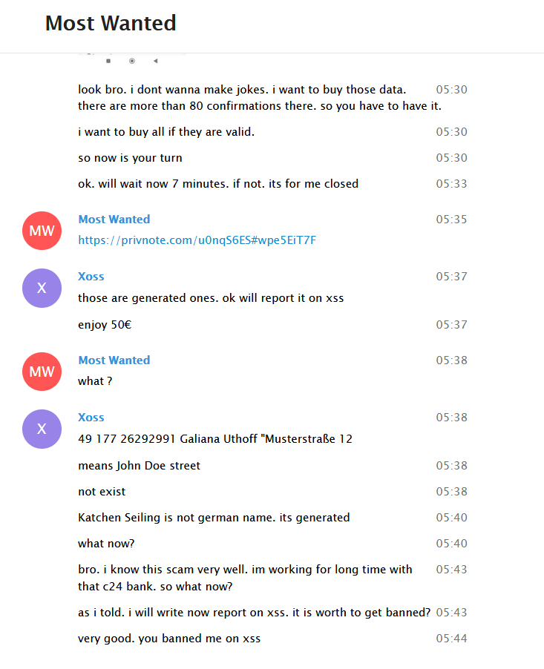Click the X avatar beside the Musterstraße message
Screen dimensions: 544x669
pyautogui.click(x=42, y=429)
